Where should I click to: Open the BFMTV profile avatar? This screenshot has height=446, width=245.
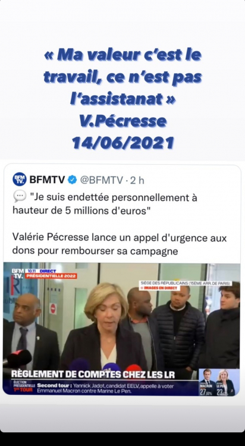pos(20,179)
